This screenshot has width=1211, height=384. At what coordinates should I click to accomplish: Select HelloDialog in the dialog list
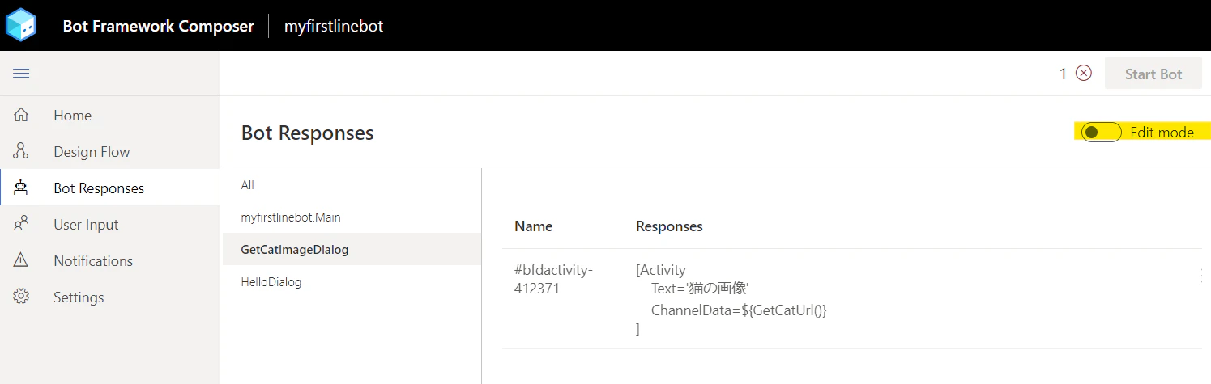tap(352, 282)
